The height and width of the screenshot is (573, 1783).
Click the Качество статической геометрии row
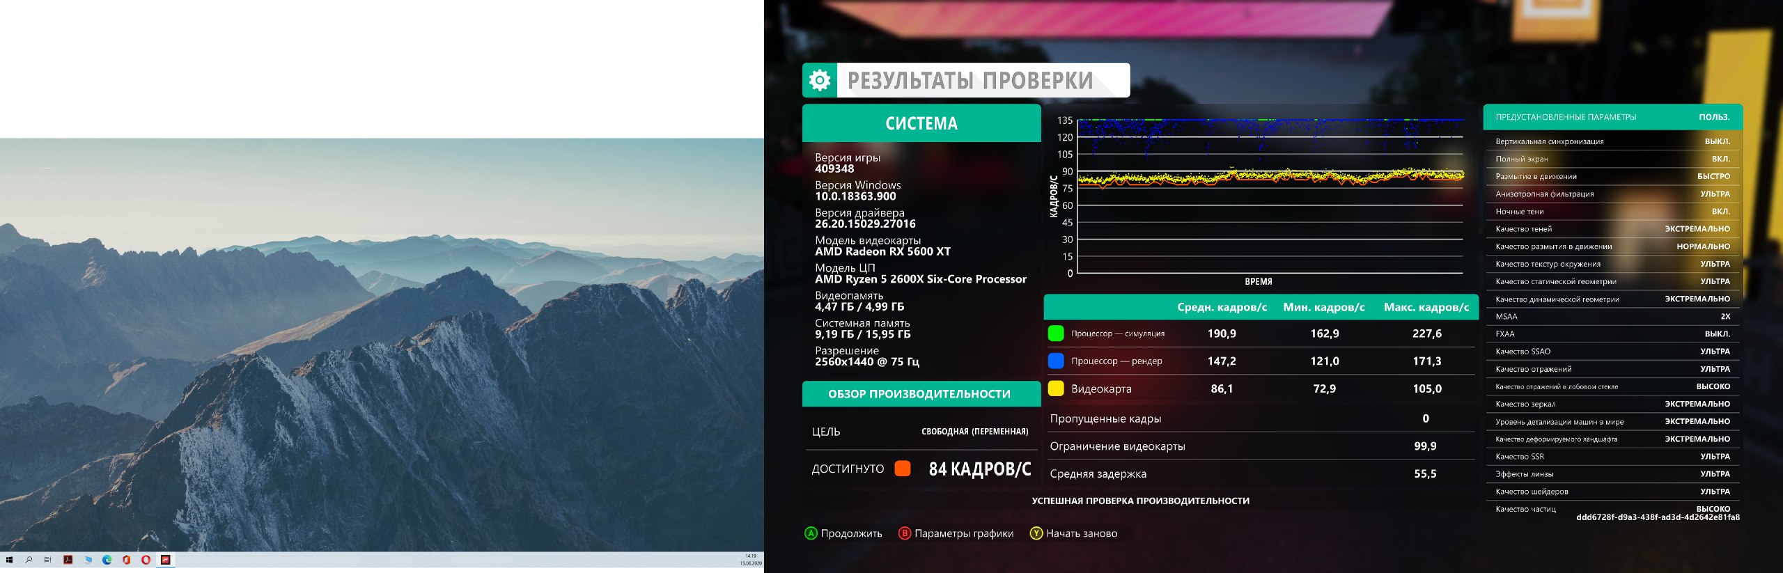pos(1613,281)
